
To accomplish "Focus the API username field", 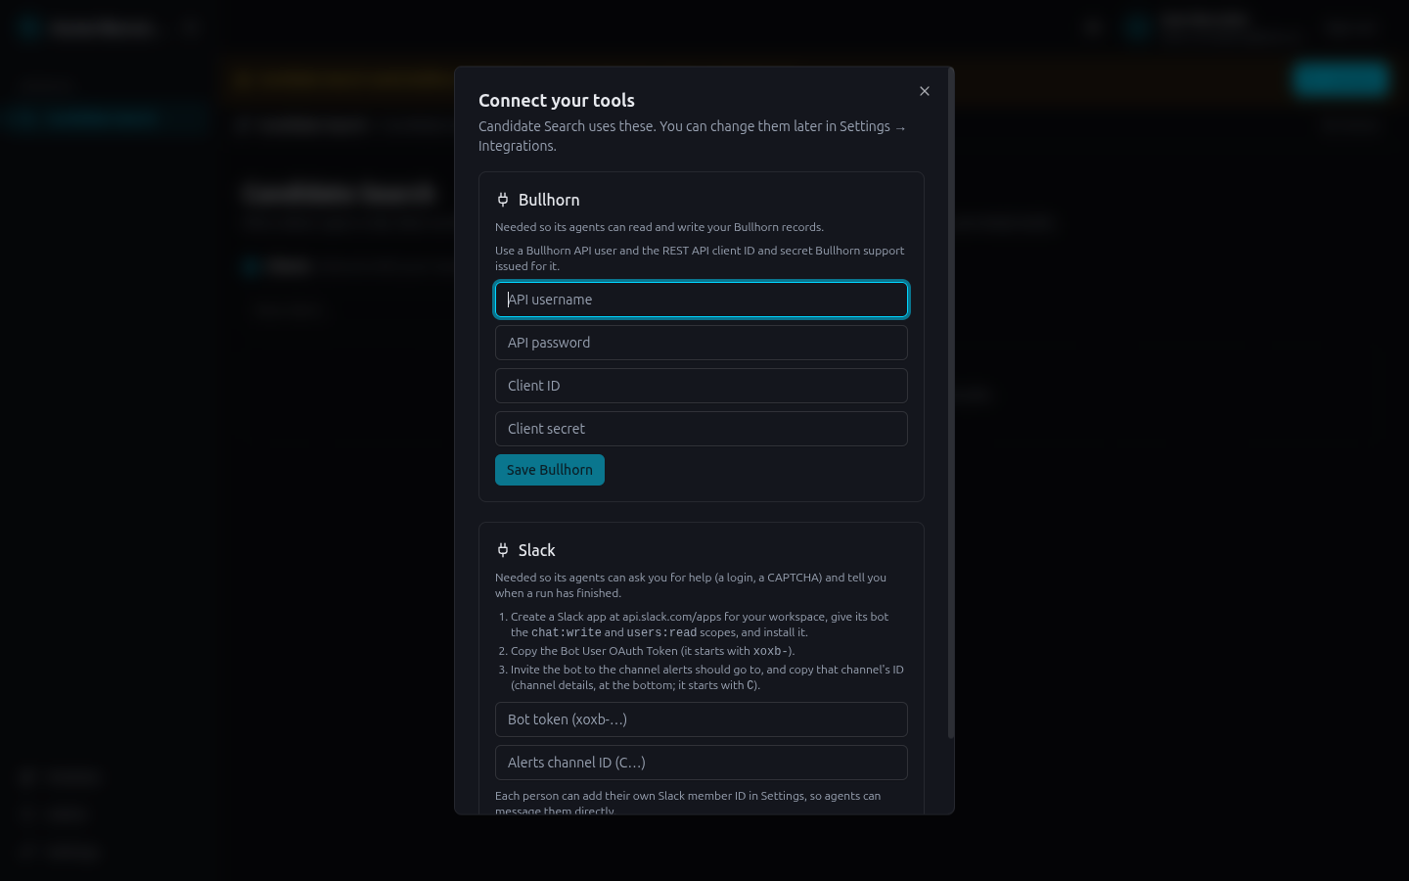I will (702, 300).
